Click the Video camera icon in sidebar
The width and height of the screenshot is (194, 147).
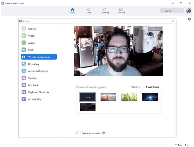tap(24, 36)
